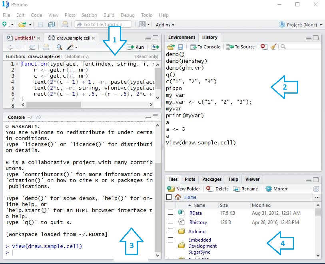Click the Load history folder icon

(x=171, y=47)
